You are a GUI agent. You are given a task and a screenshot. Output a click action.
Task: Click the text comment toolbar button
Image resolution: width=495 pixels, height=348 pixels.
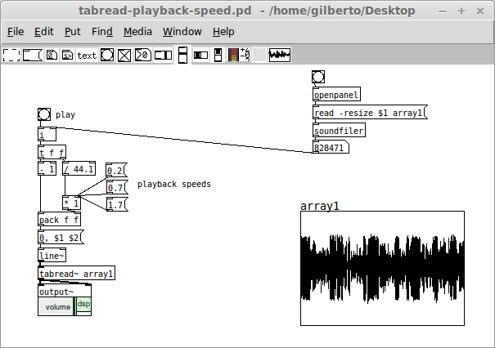(87, 55)
